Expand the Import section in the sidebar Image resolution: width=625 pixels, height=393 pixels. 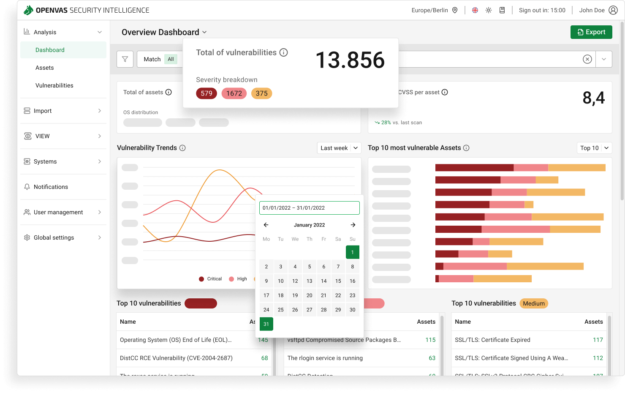coord(62,111)
